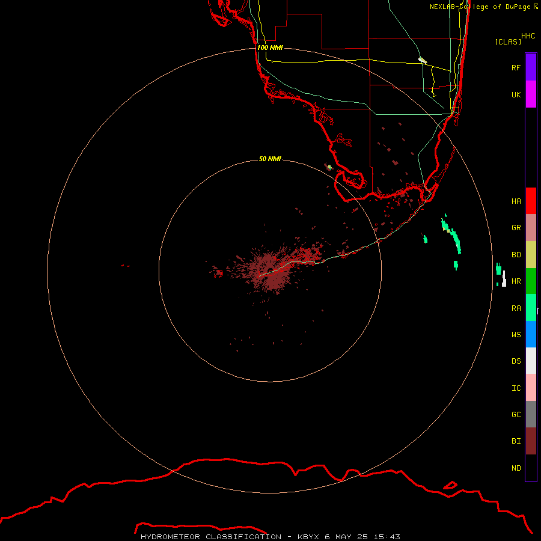This screenshot has width=541, height=541.
Task: Select the WS blue legend swatch
Action: click(531, 334)
